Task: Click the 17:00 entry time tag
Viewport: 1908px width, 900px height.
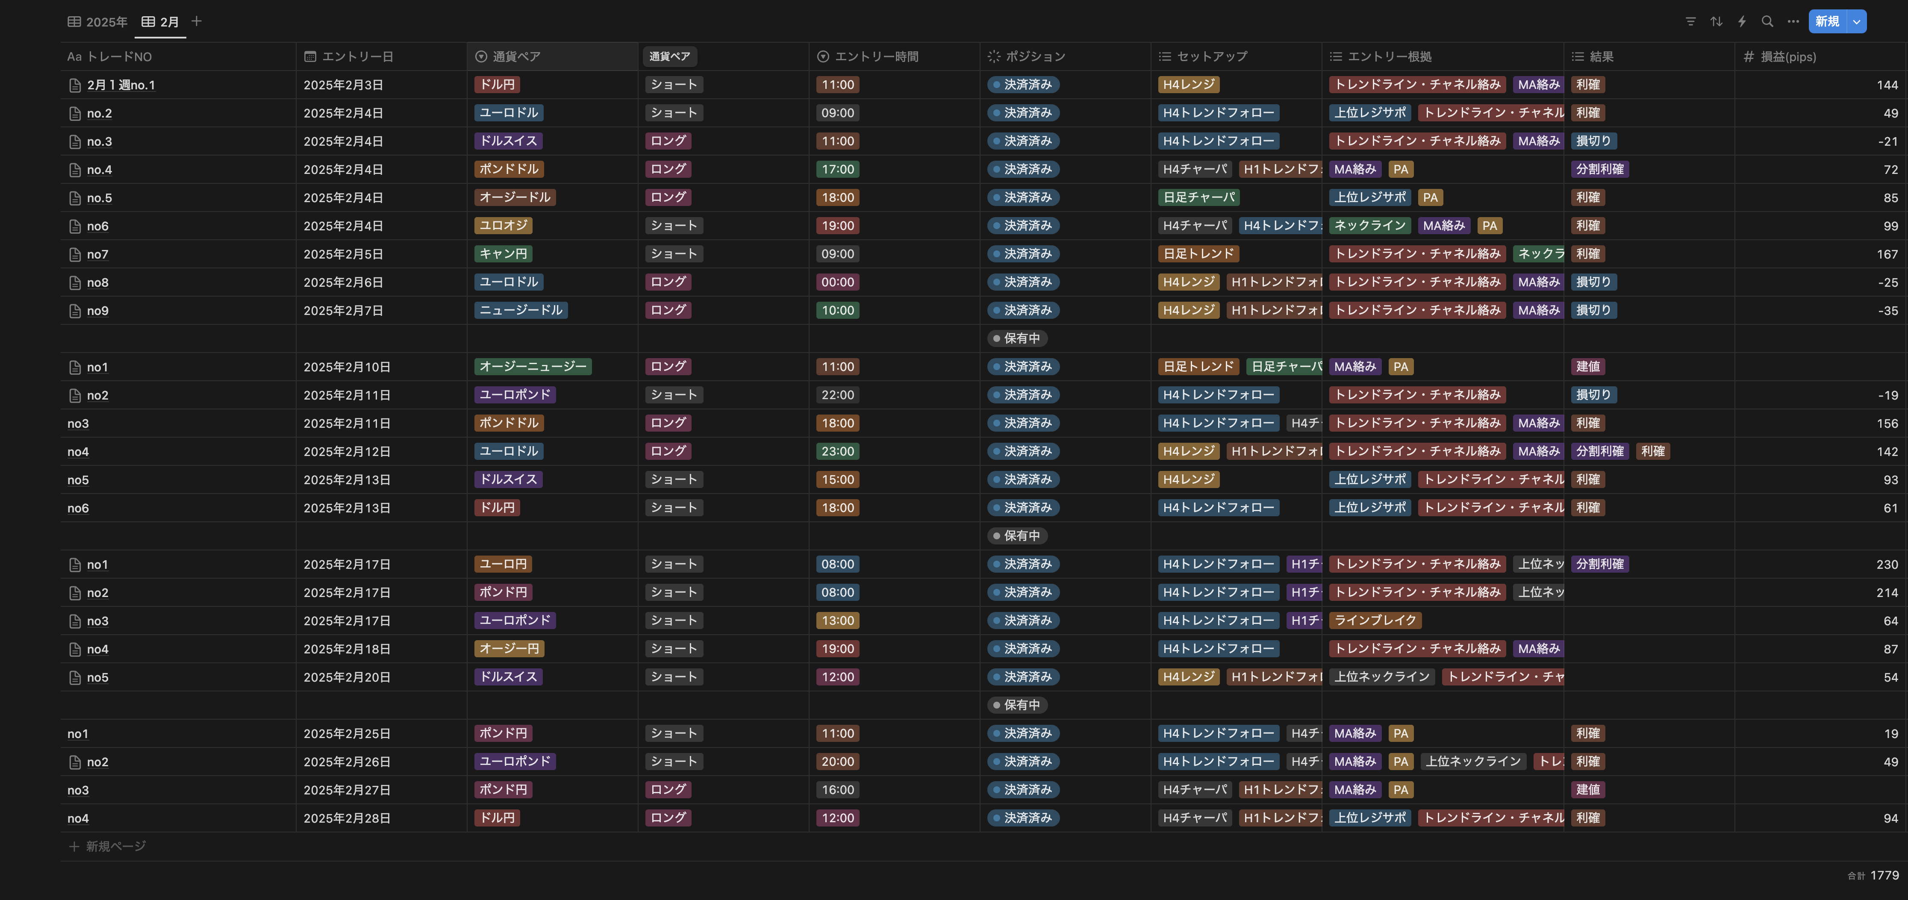Action: (x=838, y=169)
